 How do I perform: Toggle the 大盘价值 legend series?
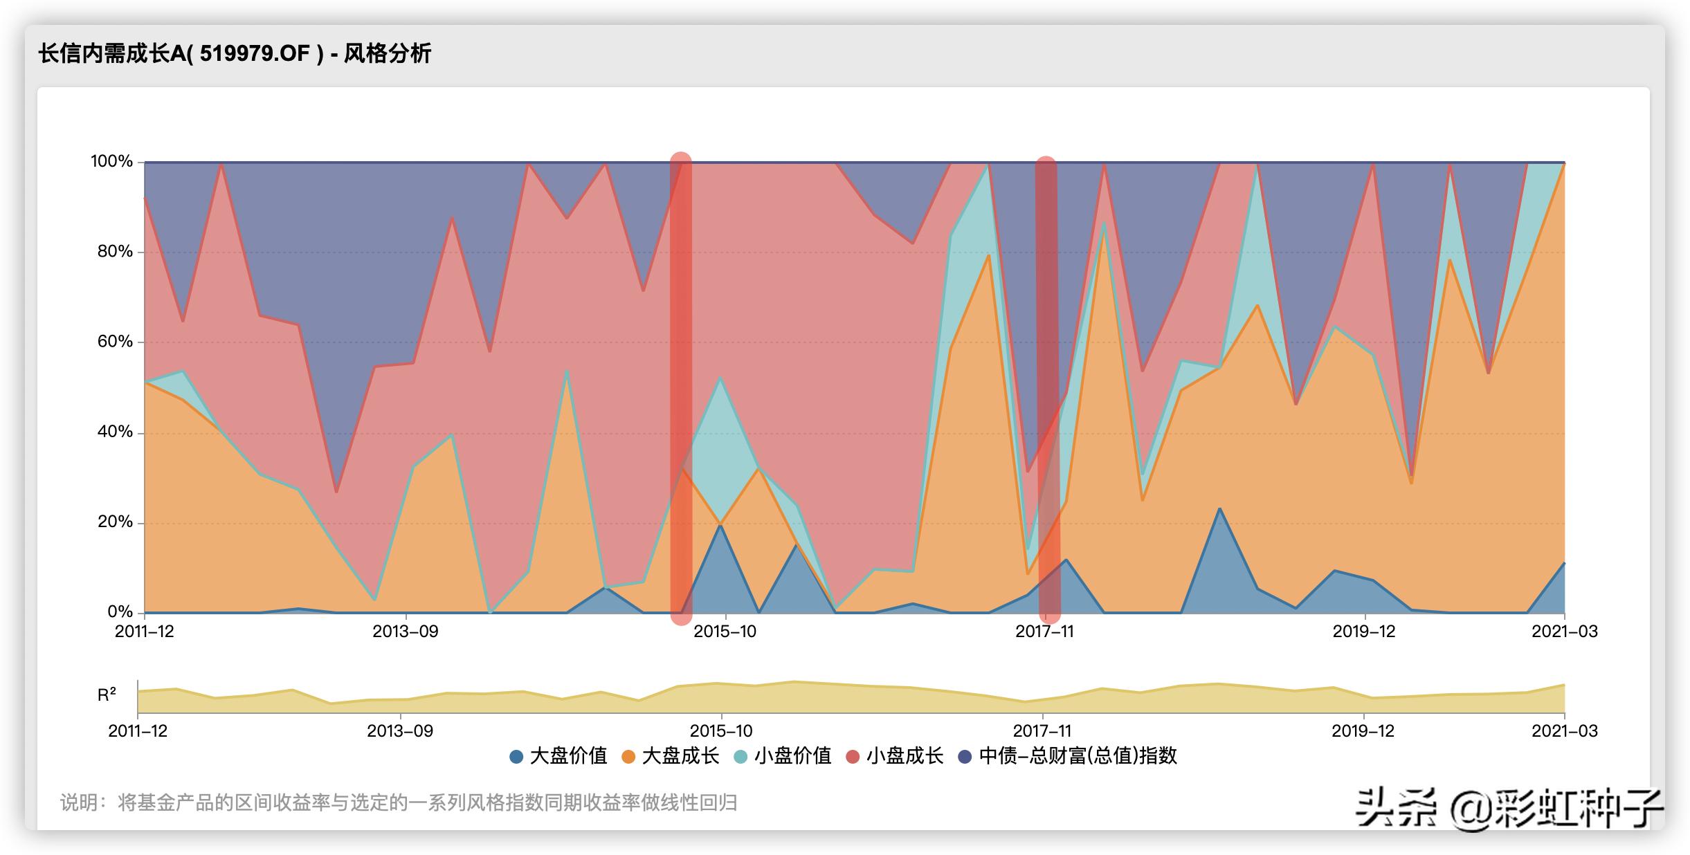click(567, 756)
